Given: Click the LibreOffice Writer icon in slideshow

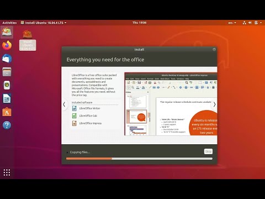Looking at the screenshot, I should coord(75,108).
